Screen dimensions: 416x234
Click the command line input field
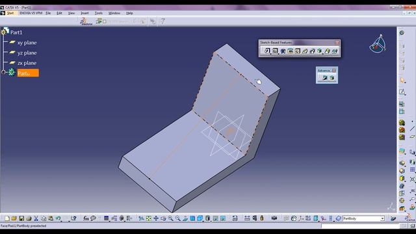click(x=360, y=226)
